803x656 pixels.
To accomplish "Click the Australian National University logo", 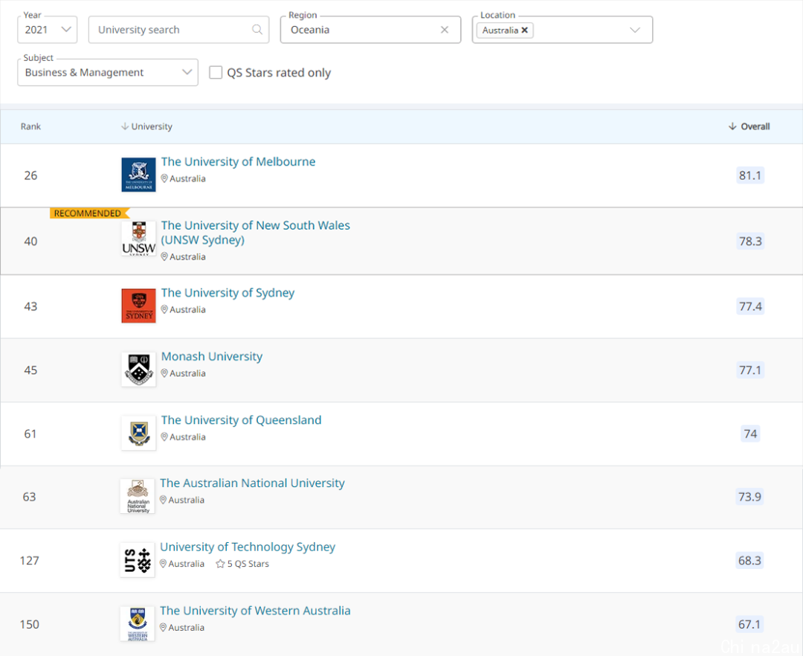I will click(138, 496).
